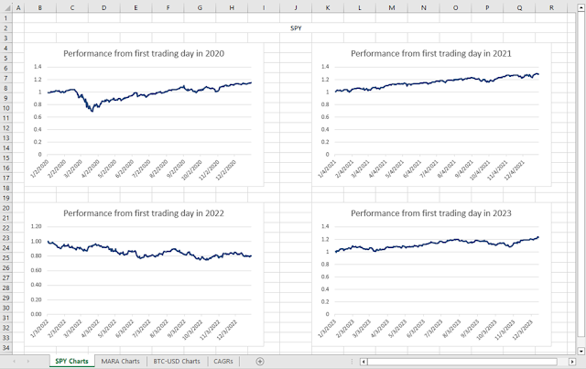
Task: Add a new sheet with plus icon
Action: click(x=260, y=361)
